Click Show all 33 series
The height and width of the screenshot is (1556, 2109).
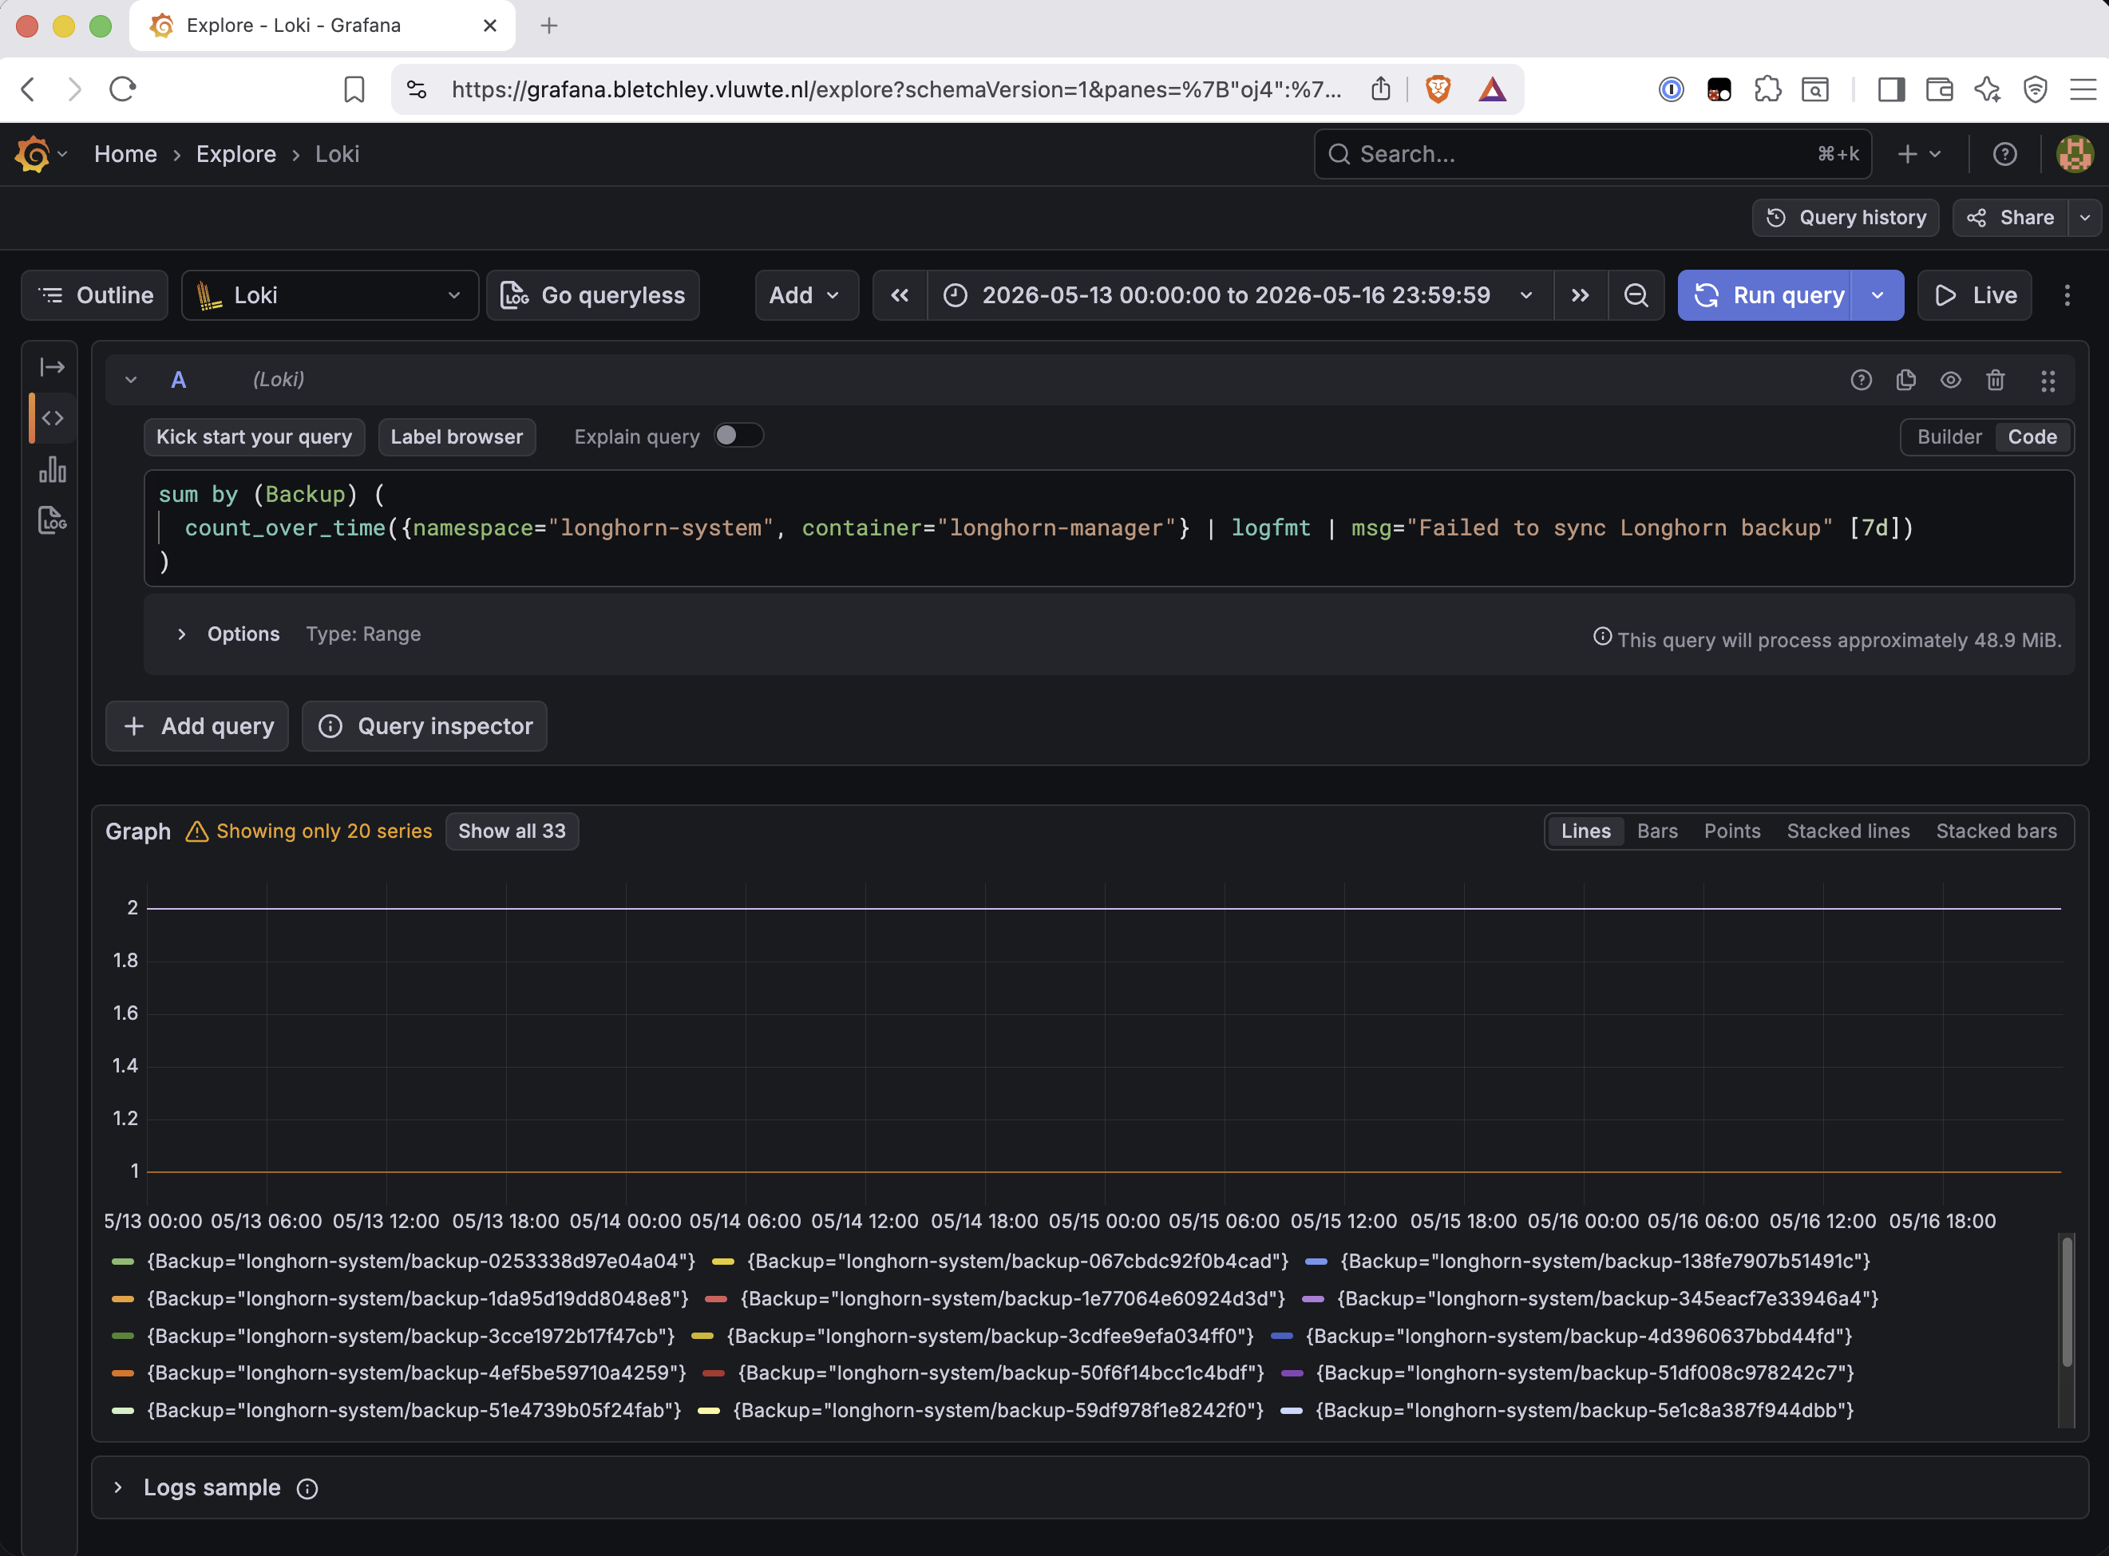click(x=512, y=831)
